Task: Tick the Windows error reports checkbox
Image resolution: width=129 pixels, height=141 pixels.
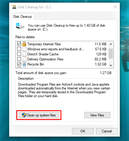Action: [19, 49]
